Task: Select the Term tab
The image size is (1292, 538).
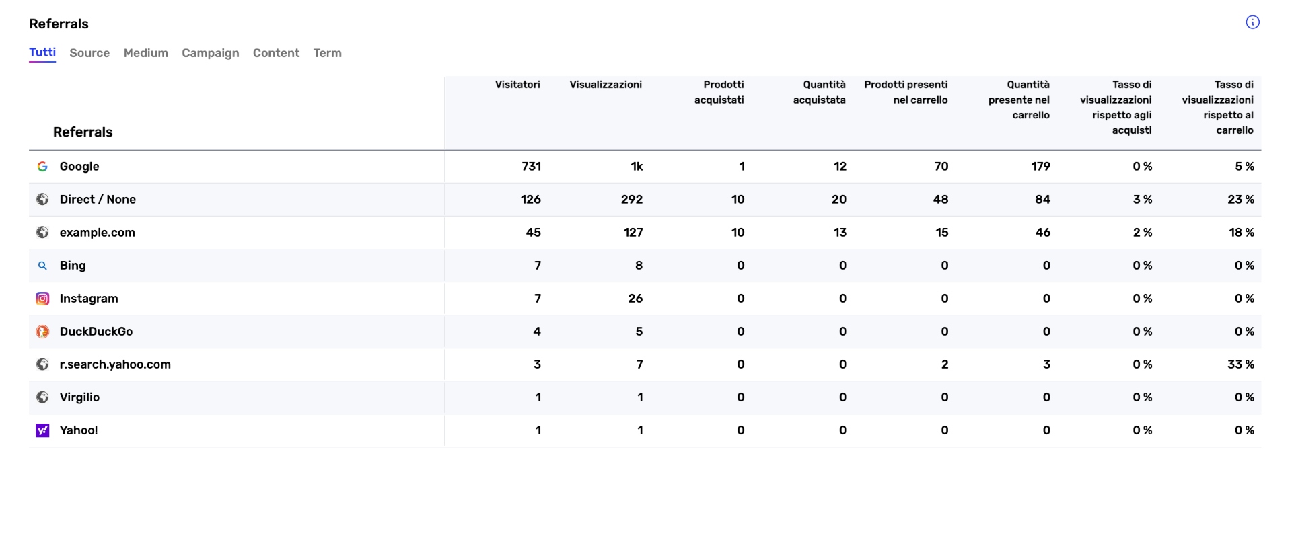Action: [328, 53]
